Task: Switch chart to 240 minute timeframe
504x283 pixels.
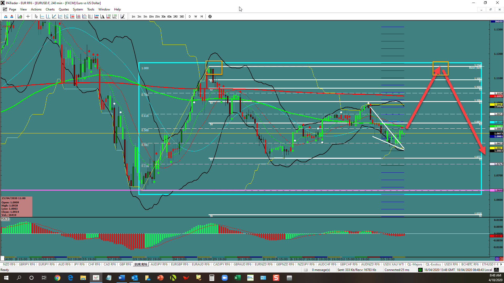Action: (175, 17)
